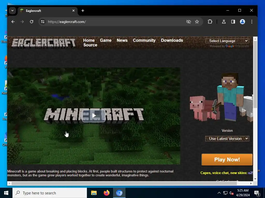The image size is (265, 198).
Task: Click the Eaglercraft logo
Action: tap(43, 43)
